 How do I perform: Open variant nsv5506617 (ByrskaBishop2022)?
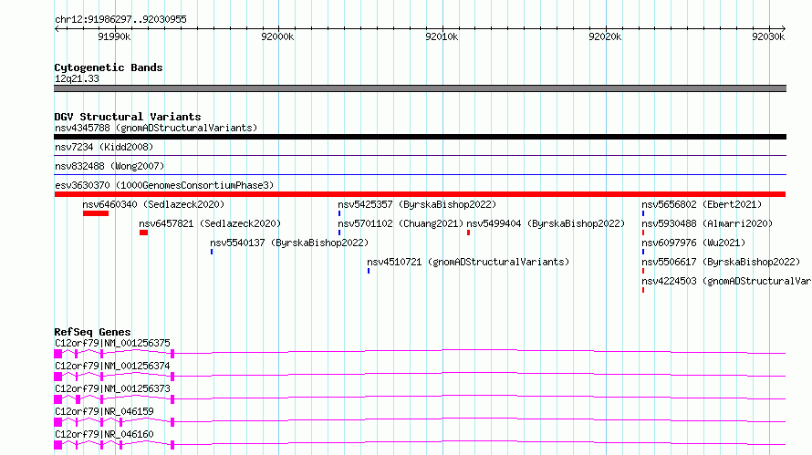point(721,262)
